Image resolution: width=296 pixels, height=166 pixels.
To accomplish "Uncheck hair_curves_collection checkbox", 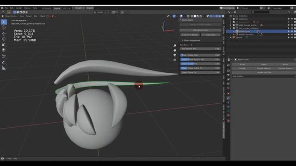I will coord(234,28).
